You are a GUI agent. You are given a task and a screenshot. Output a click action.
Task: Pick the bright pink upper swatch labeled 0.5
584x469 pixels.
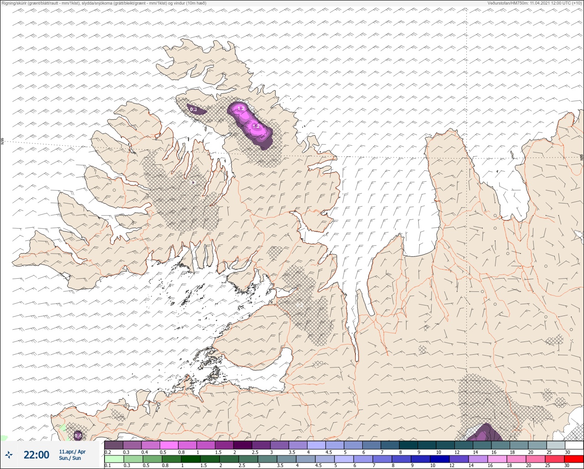[169, 445]
